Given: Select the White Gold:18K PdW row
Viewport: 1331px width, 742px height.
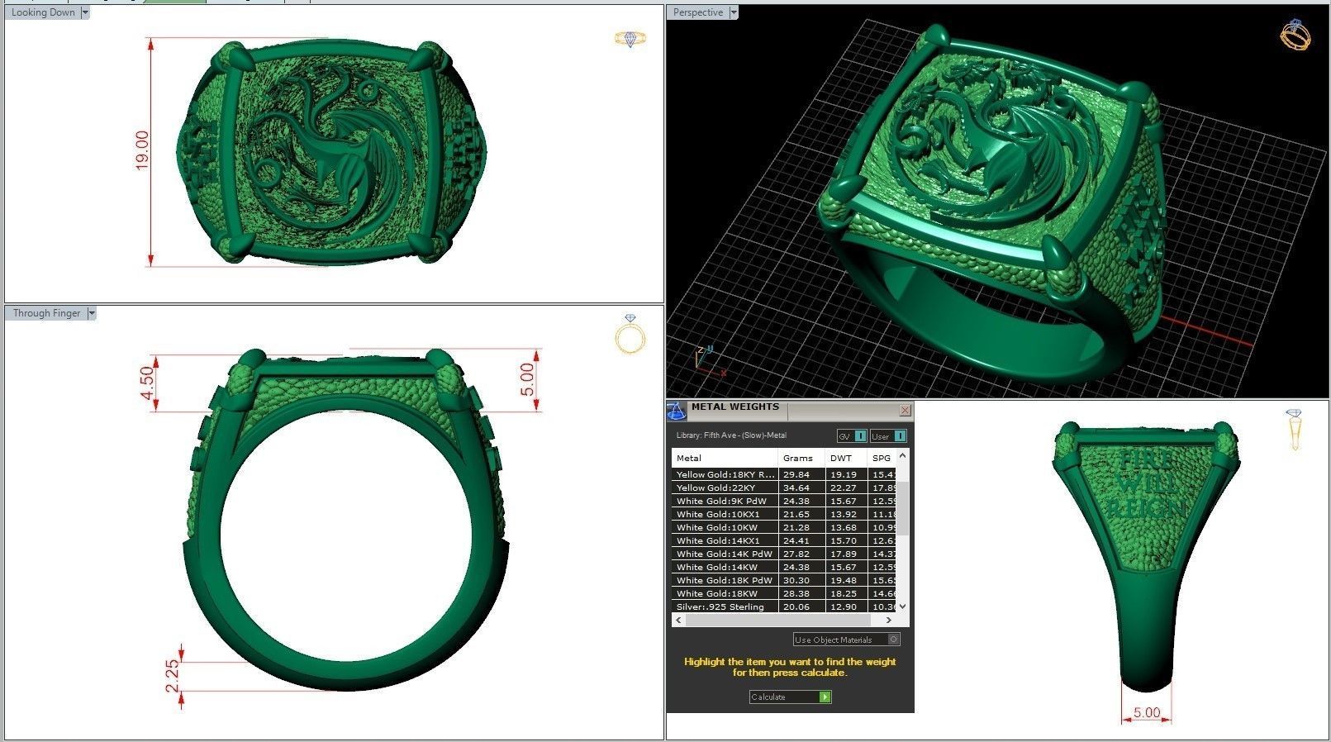Looking at the screenshot, I should point(784,580).
